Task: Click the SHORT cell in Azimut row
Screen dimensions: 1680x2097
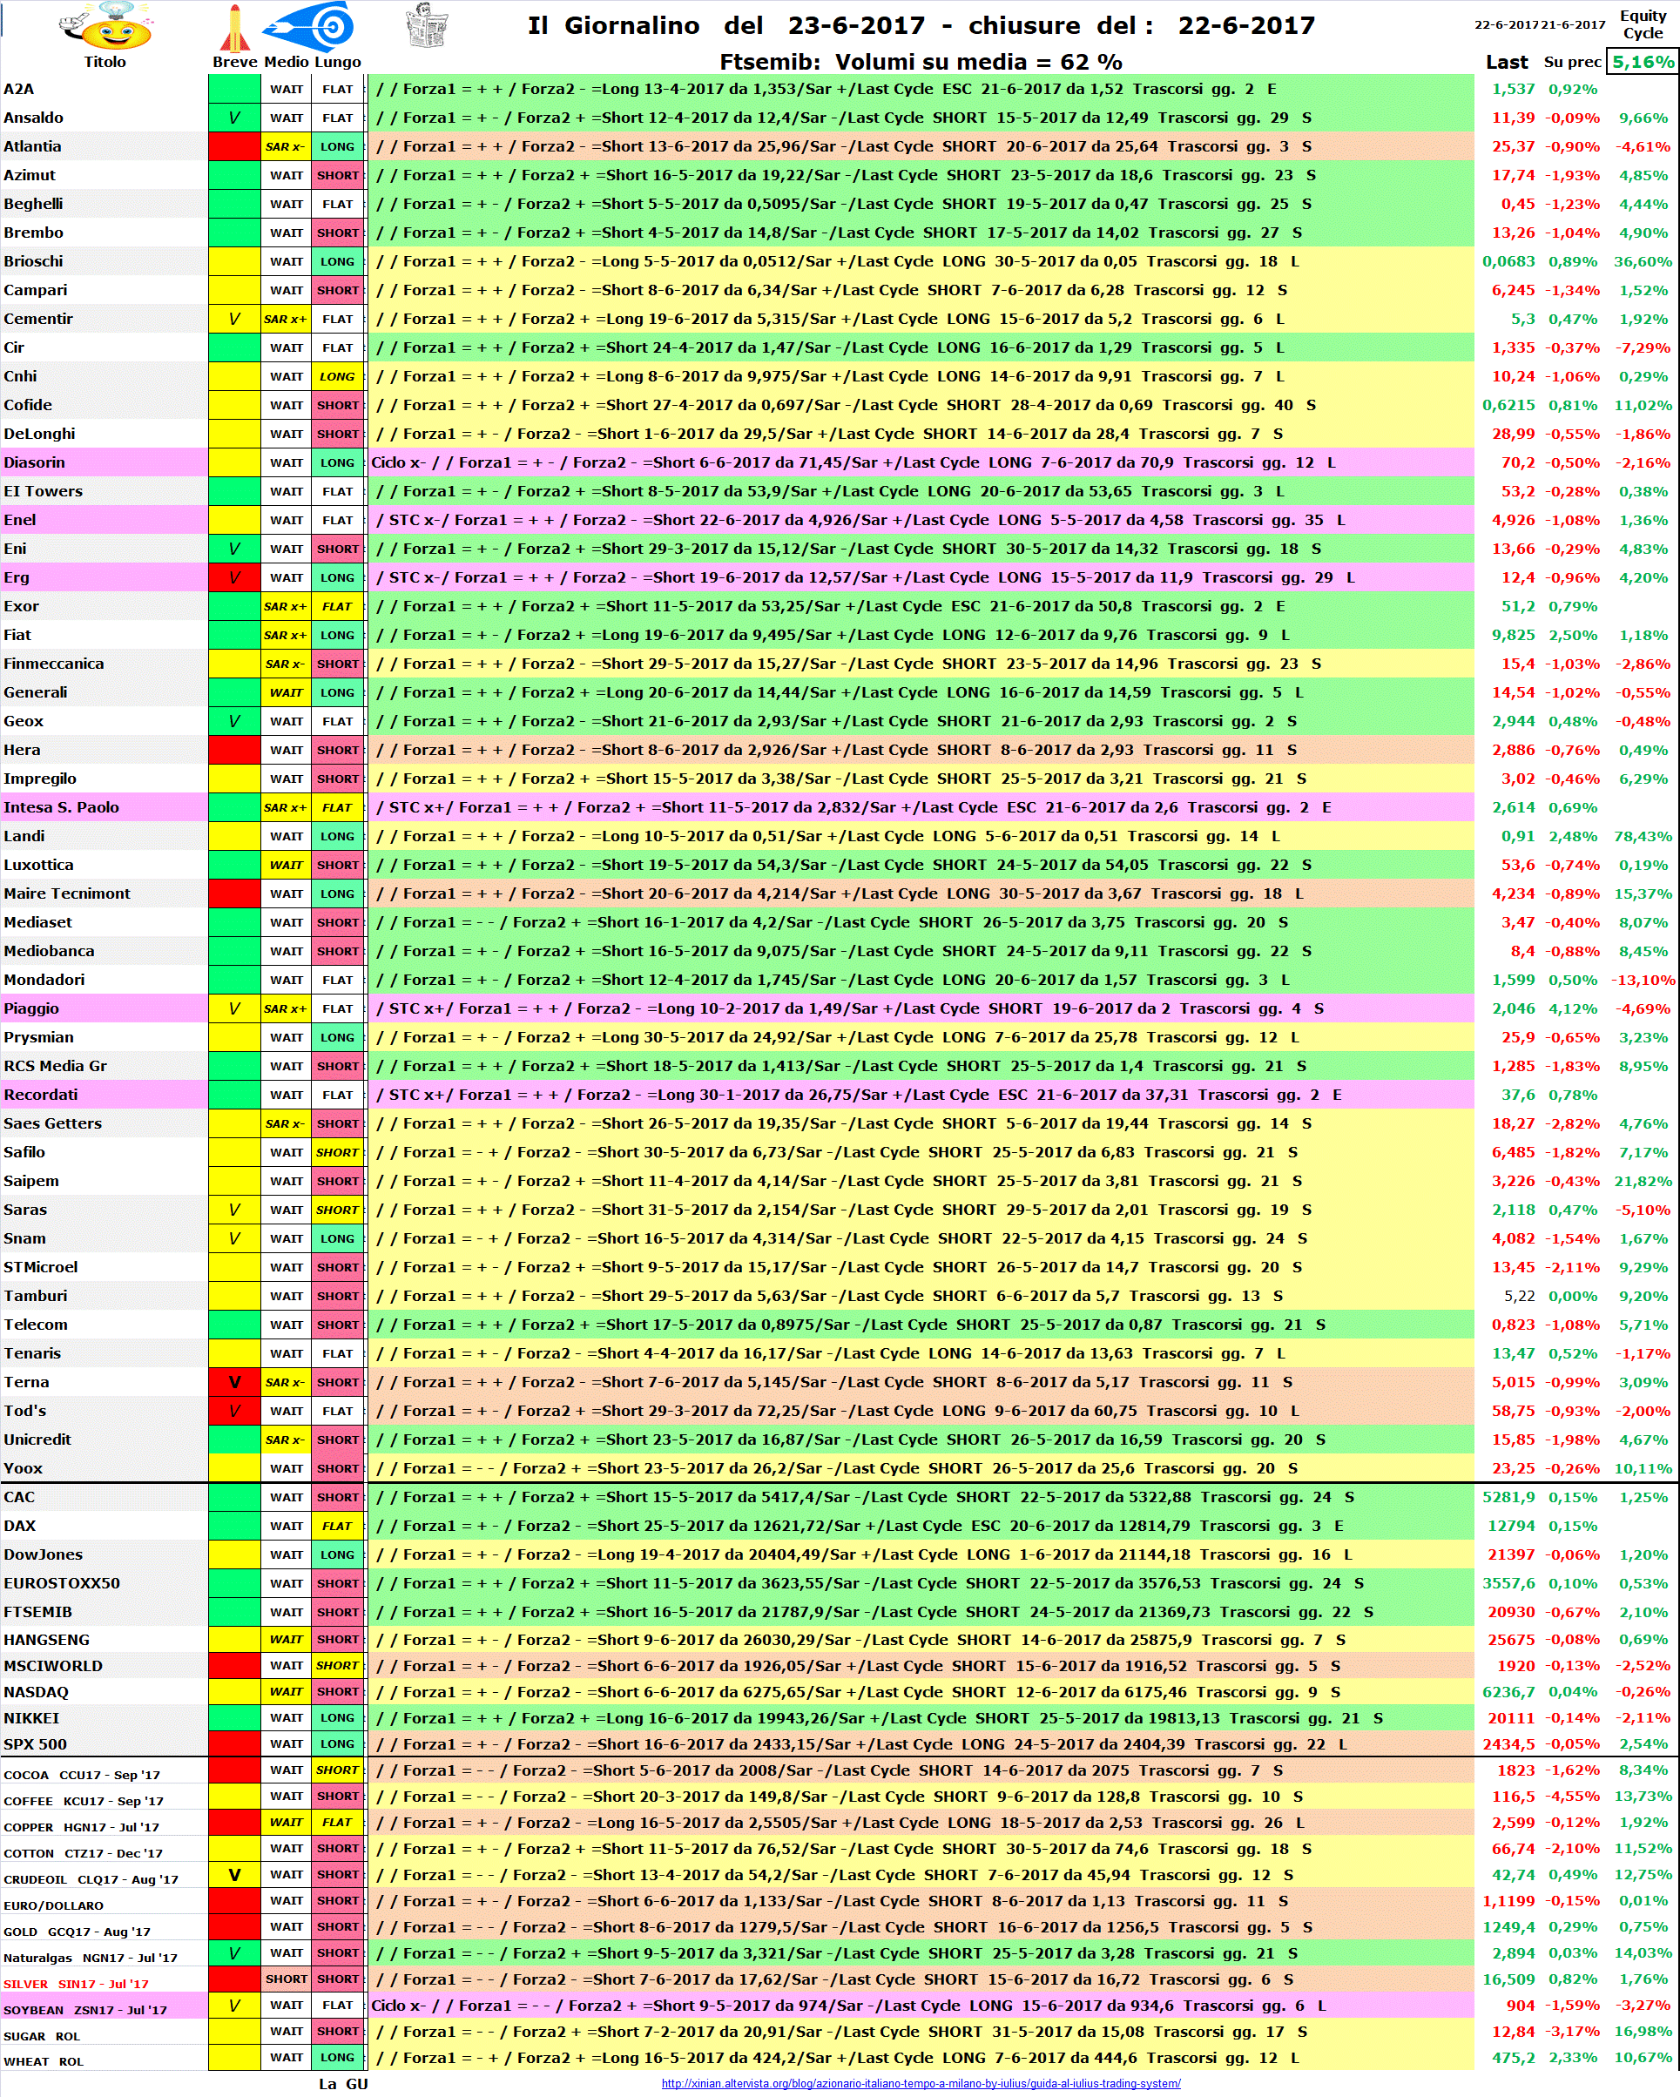Action: point(338,175)
